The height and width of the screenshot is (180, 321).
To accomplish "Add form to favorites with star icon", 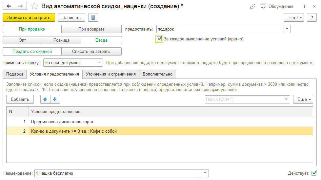I will [x=34, y=6].
